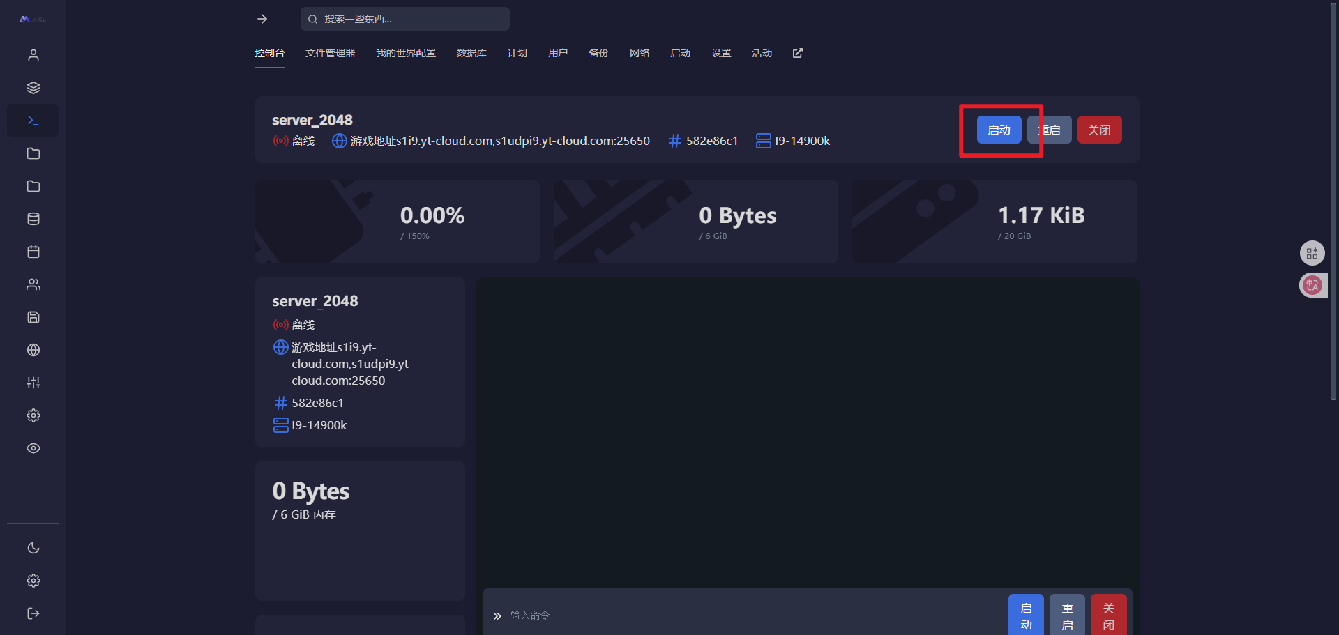Screen dimensions: 1339x635
Task: Click the calendar schedule icon in sidebar
Action: [33, 252]
